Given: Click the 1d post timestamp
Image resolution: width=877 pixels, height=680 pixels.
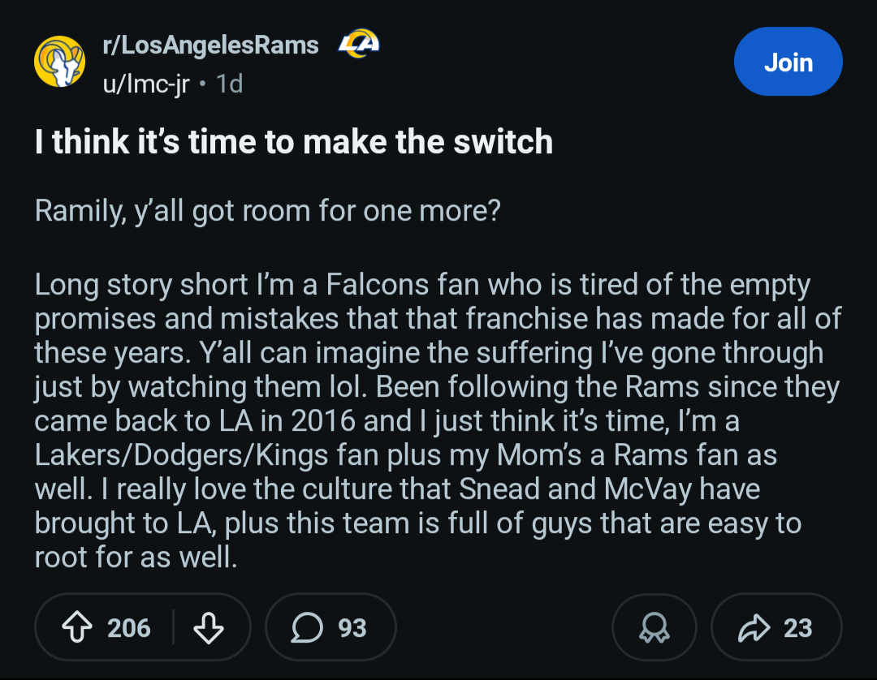Looking at the screenshot, I should tap(229, 84).
